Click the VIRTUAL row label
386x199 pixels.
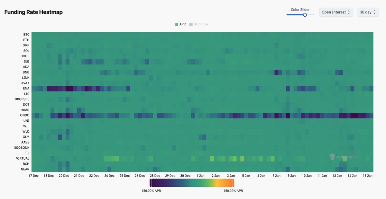23,159
